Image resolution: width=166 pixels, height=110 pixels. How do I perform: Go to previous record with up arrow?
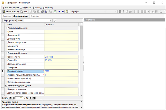pyautogui.click(x=59, y=12)
